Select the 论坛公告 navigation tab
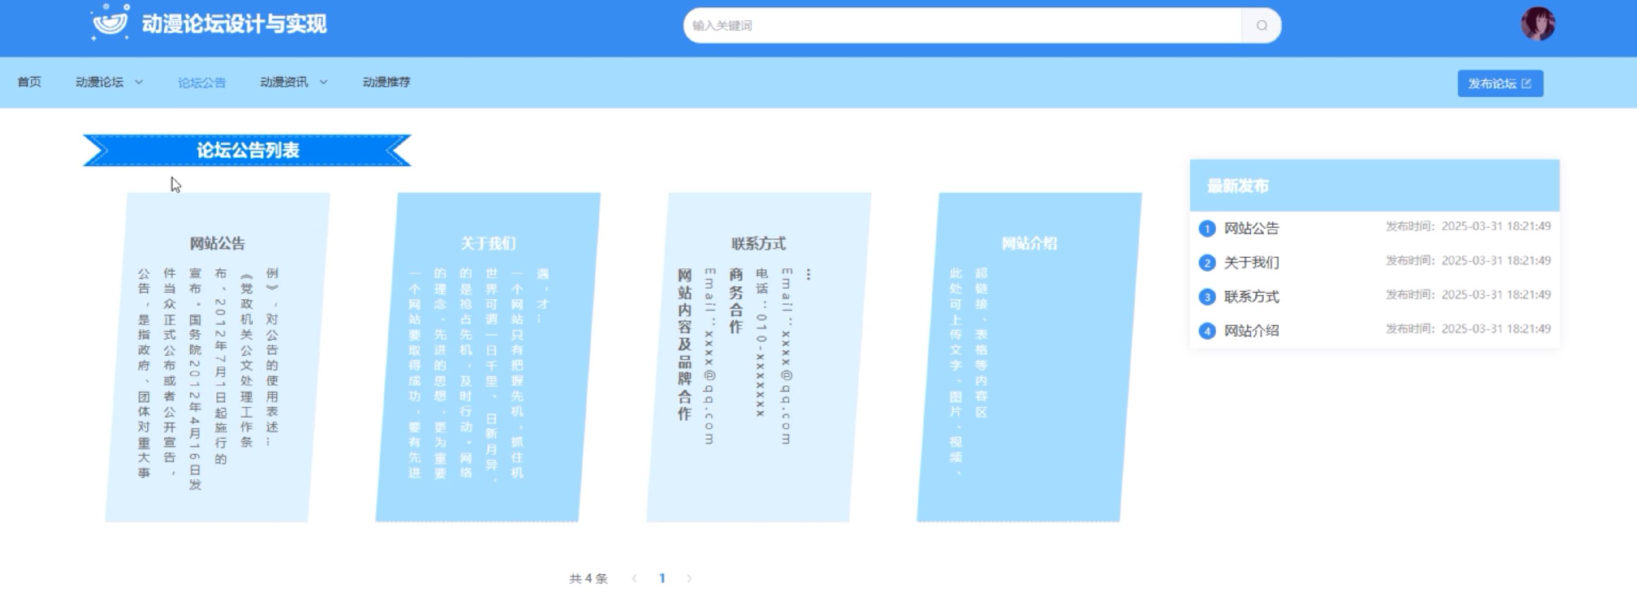Screen dimensions: 1637x606 (x=202, y=83)
